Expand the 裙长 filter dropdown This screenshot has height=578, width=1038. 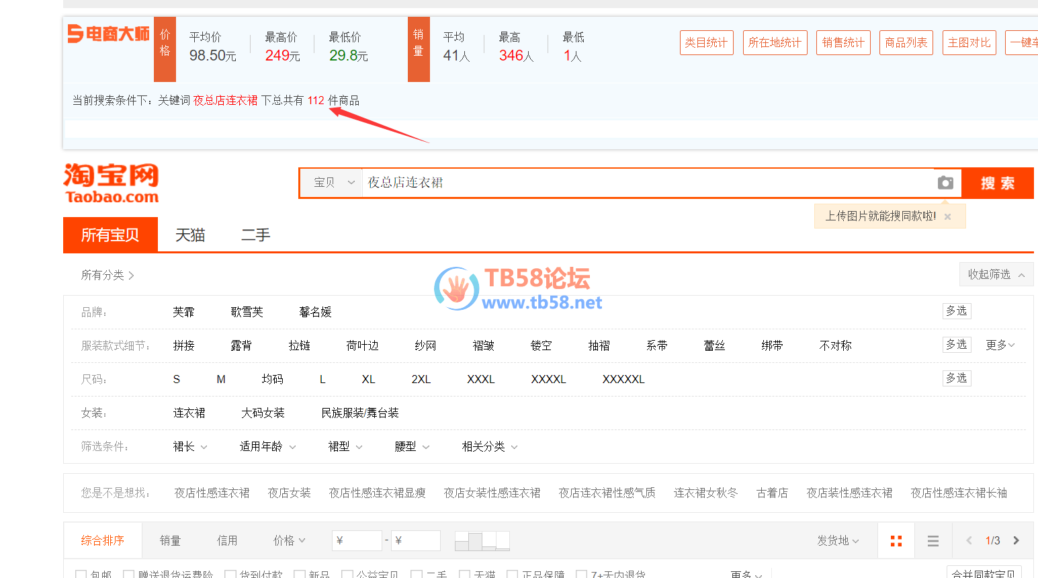tap(190, 447)
